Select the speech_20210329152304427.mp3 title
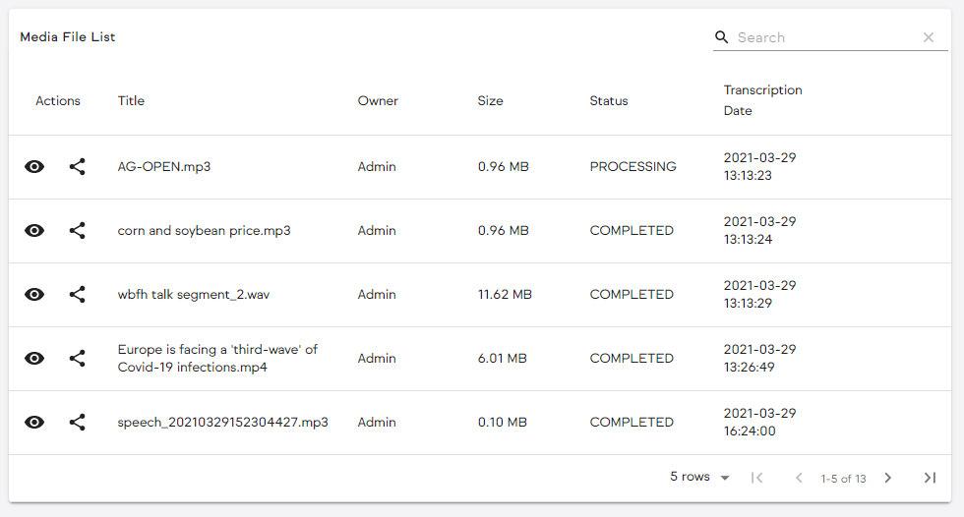Screen dimensions: 964x517 coord(222,422)
